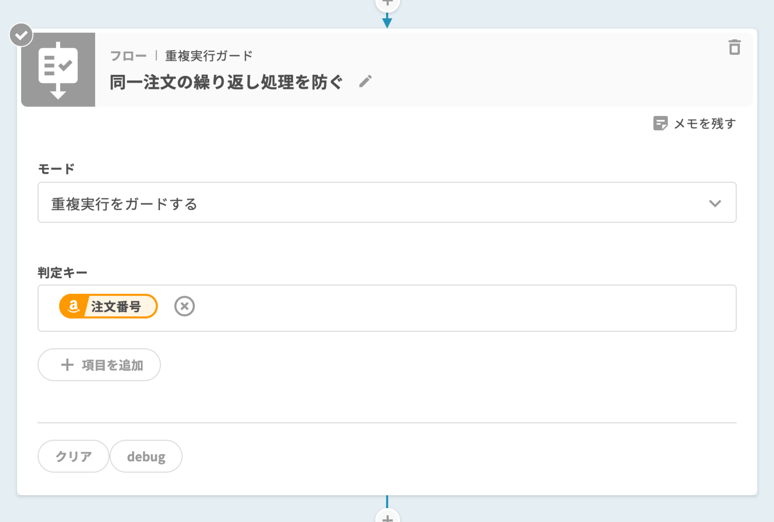Viewport: 774px width, 522px height.
Task: Add step with top plus button
Action: [x=387, y=3]
